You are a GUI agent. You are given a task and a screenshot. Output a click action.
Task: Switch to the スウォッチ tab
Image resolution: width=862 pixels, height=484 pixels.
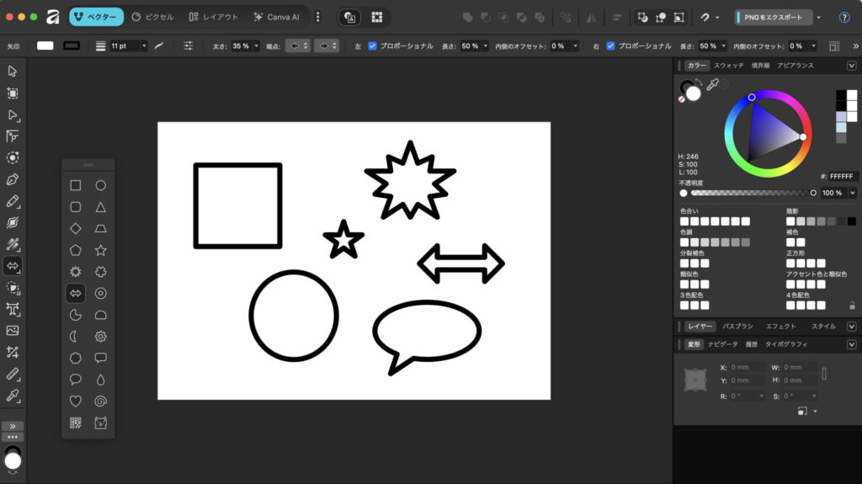point(729,66)
